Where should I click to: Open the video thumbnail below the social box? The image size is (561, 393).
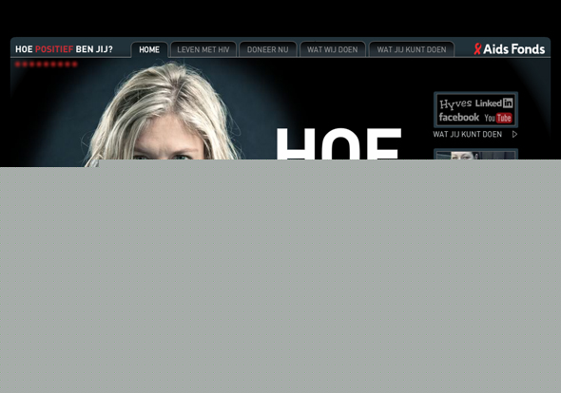tap(475, 155)
